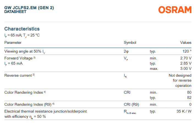Click the OSRAM logo
Screen dimensions: 195x129
[175, 10]
